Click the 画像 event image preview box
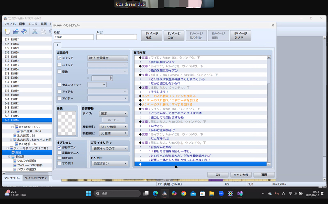328x204 pixels. coord(67,123)
